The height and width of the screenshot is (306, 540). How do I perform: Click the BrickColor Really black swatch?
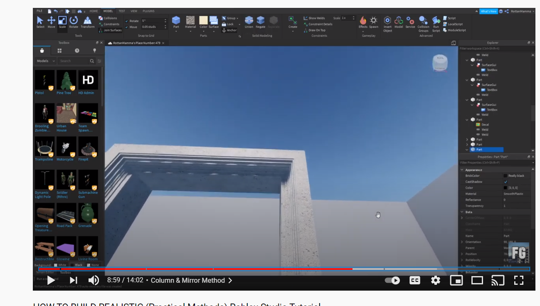coord(505,176)
